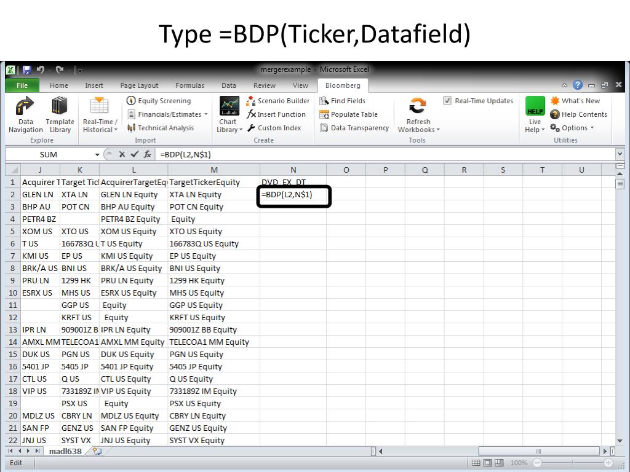Select cell 'TELECOA1 MM Equity'
This screenshot has height=472, width=630.
pyautogui.click(x=213, y=342)
